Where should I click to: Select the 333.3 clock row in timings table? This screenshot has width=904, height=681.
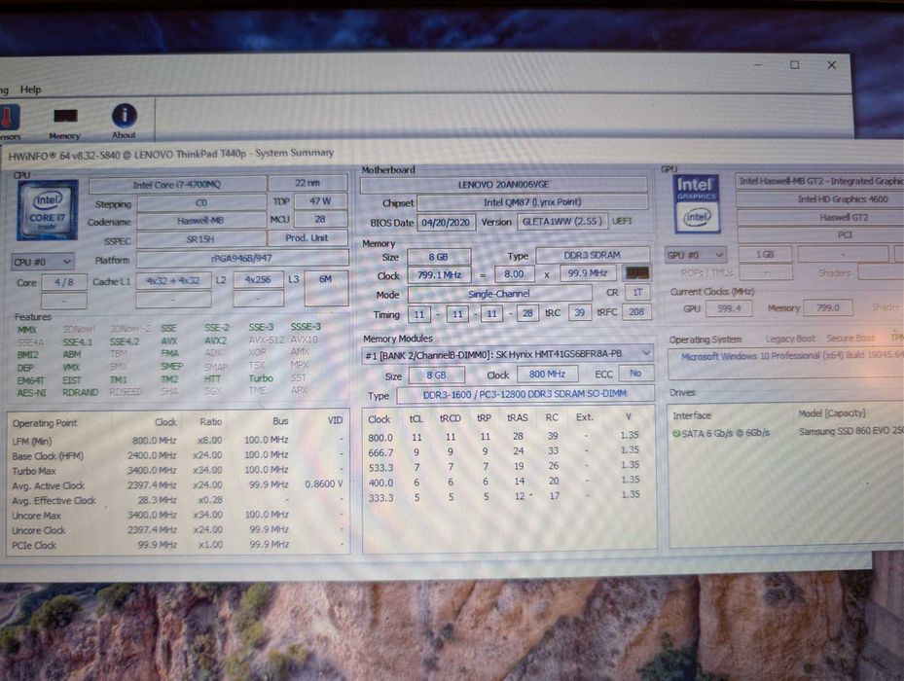(505, 496)
